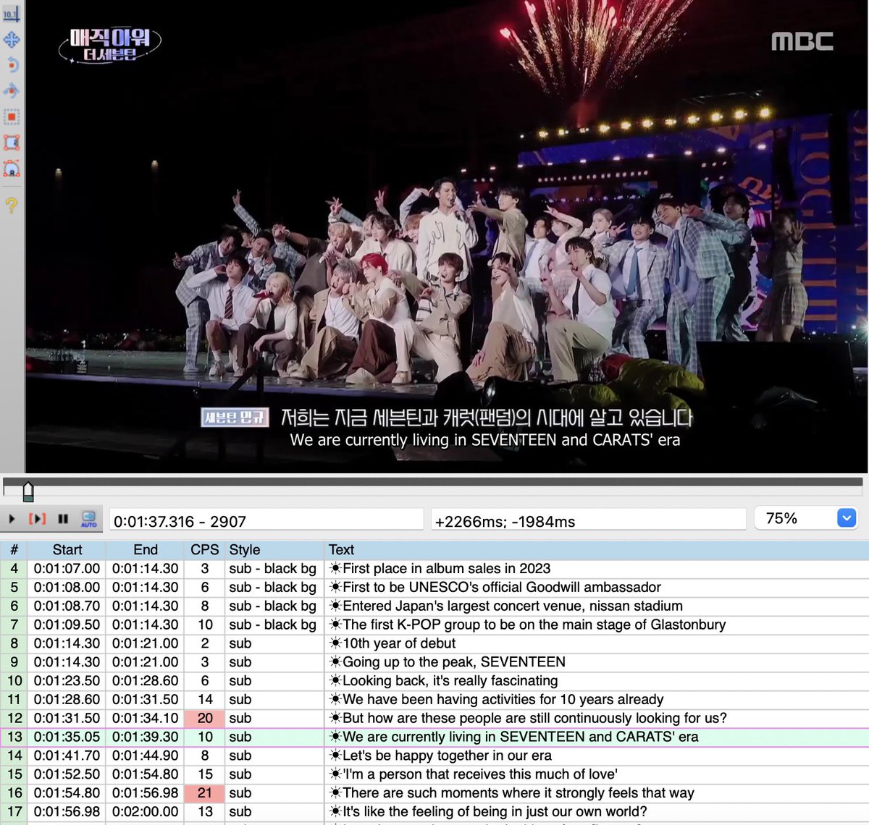Select the rectangle clip tool

point(12,143)
